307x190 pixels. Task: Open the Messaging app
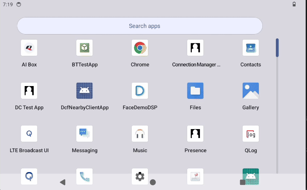[x=84, y=134]
